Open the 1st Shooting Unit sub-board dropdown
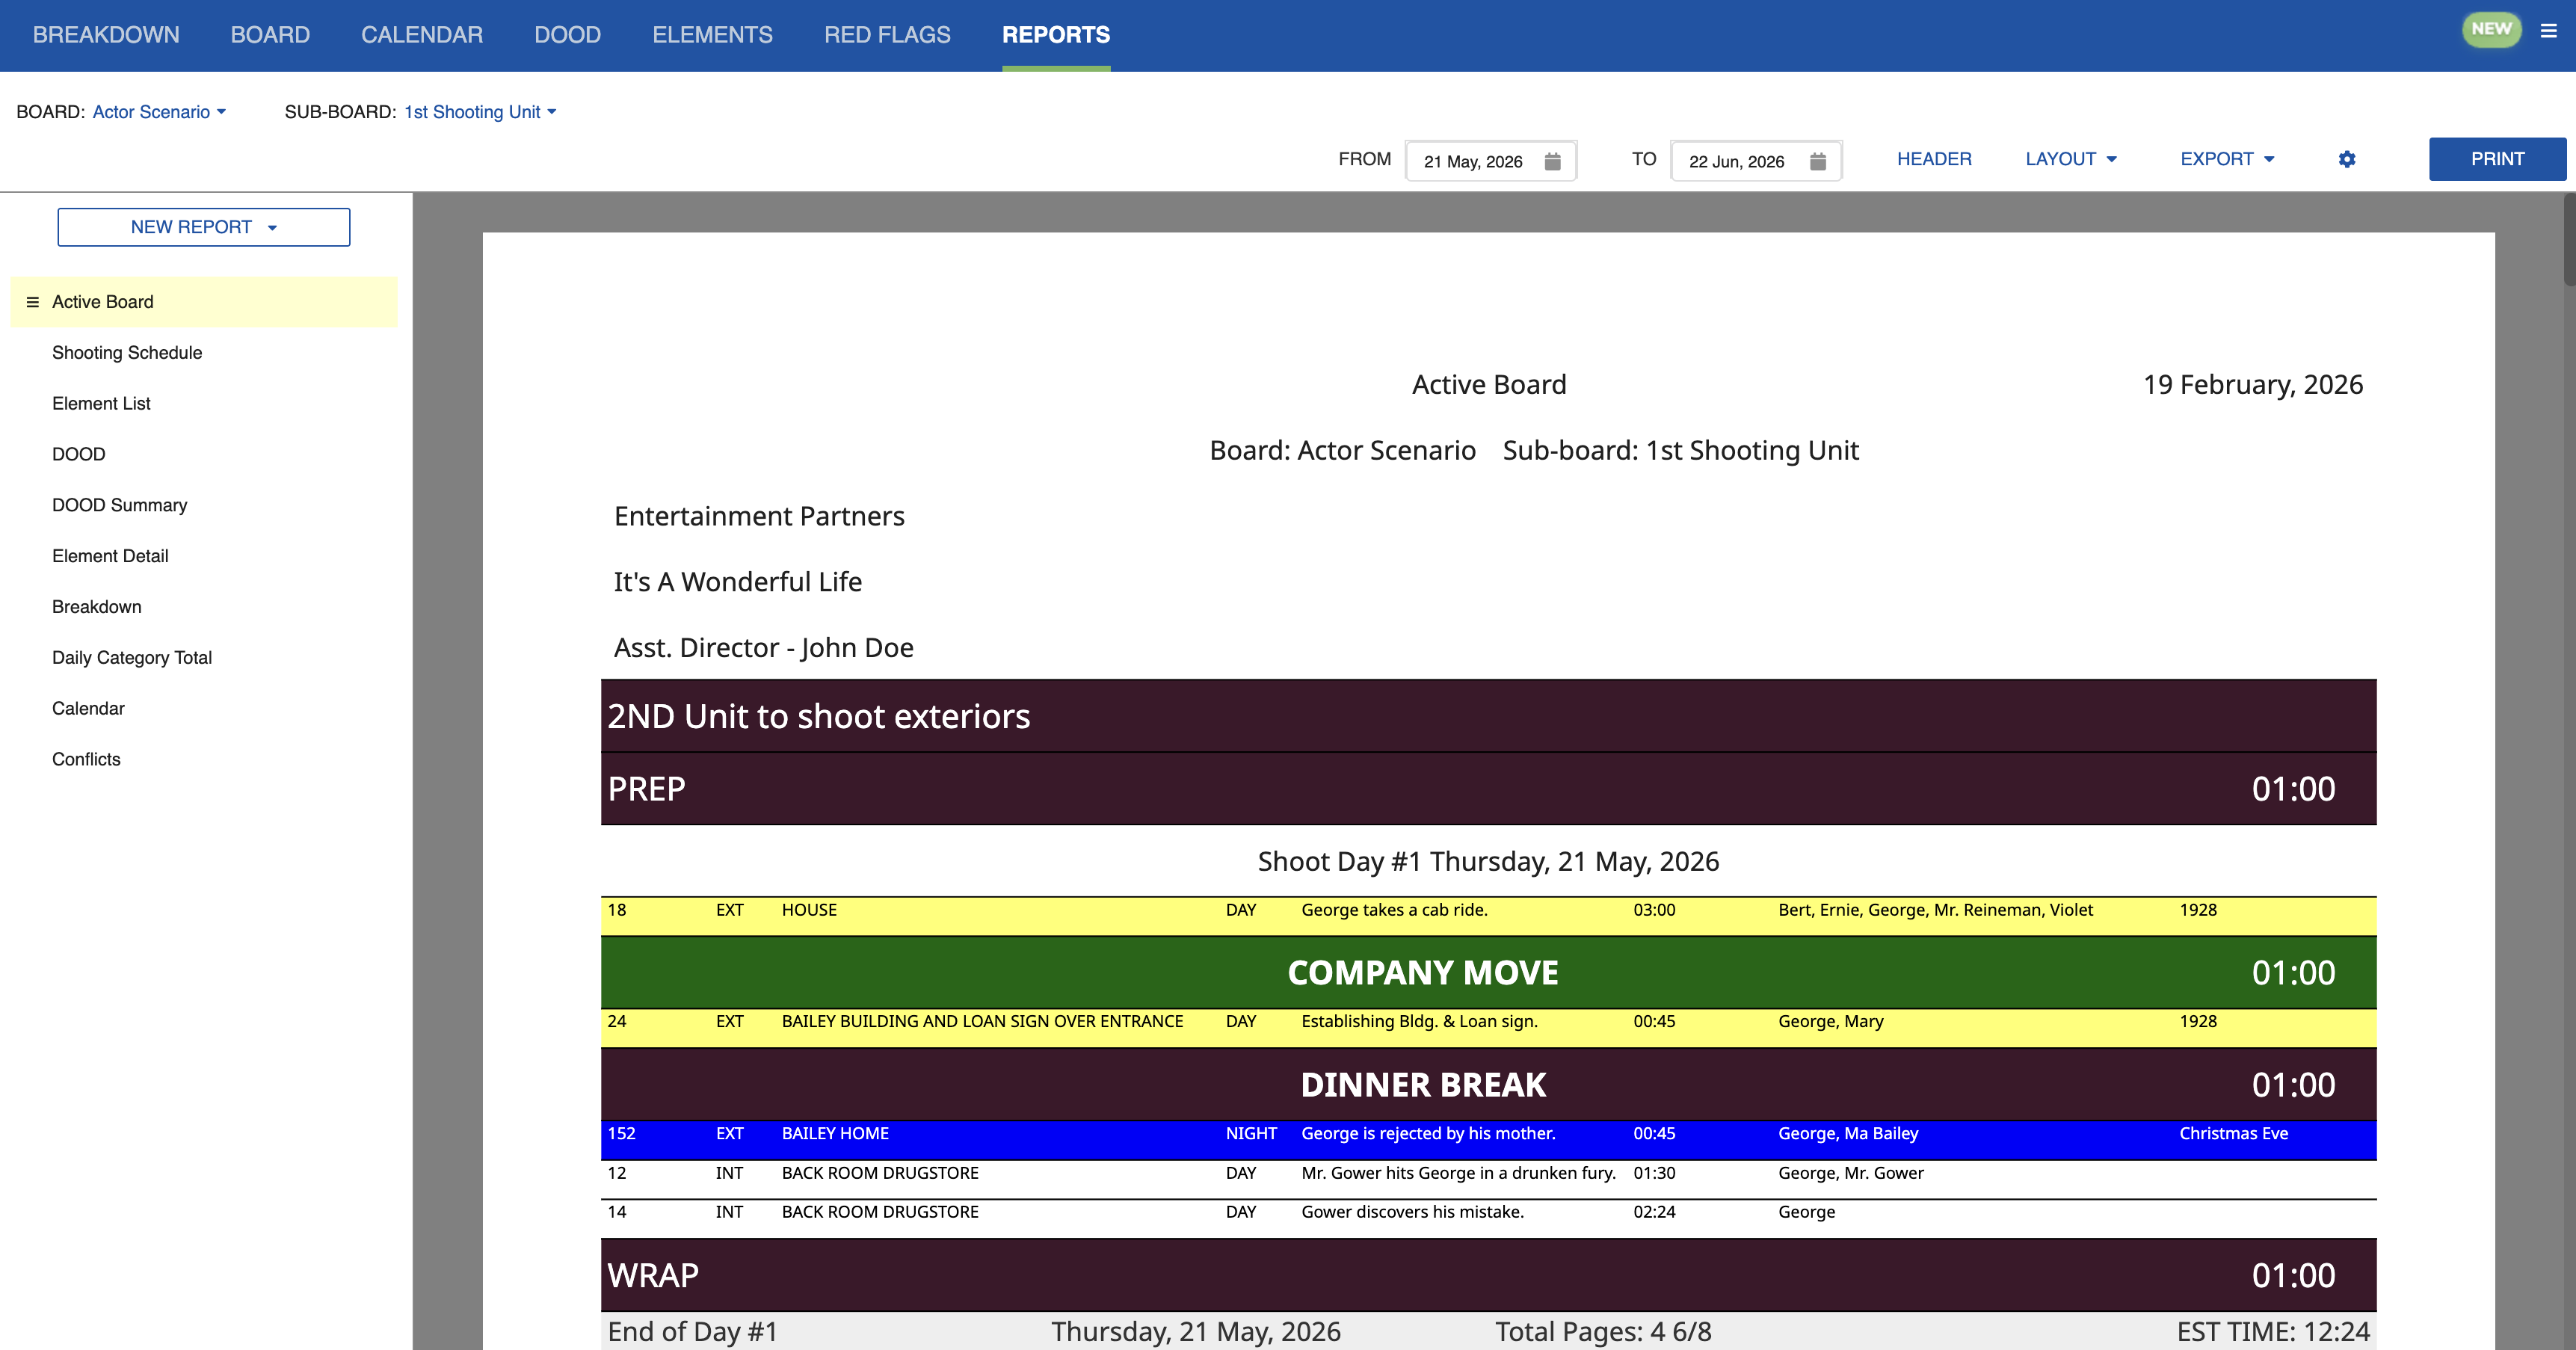 tap(479, 112)
